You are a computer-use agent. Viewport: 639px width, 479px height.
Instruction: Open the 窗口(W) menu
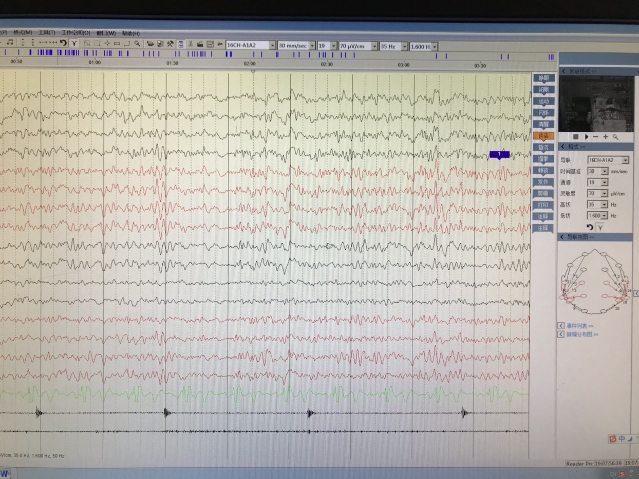106,33
